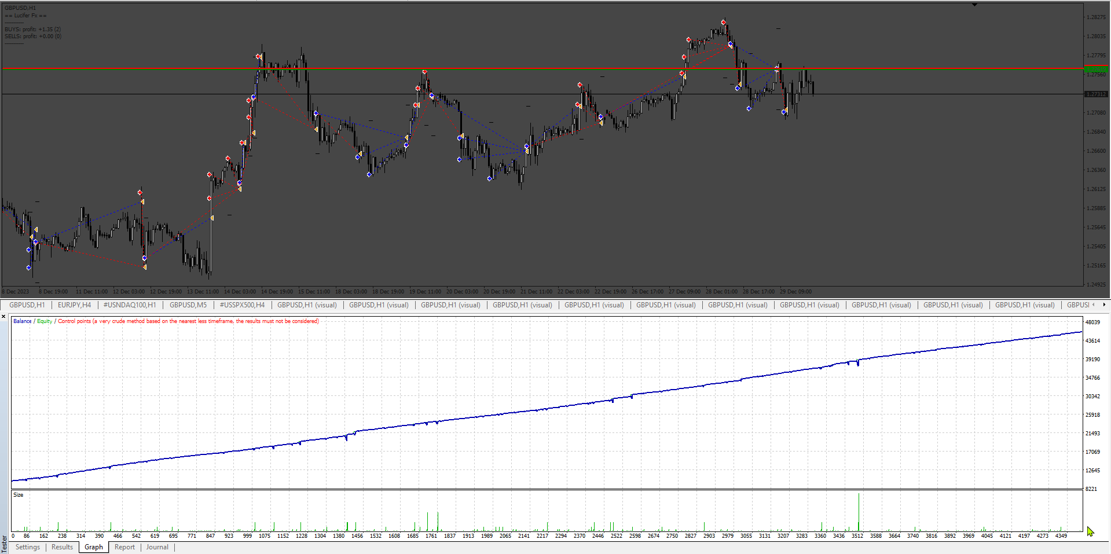Open the tester Report tab
This screenshot has width=1111, height=554.
click(124, 547)
